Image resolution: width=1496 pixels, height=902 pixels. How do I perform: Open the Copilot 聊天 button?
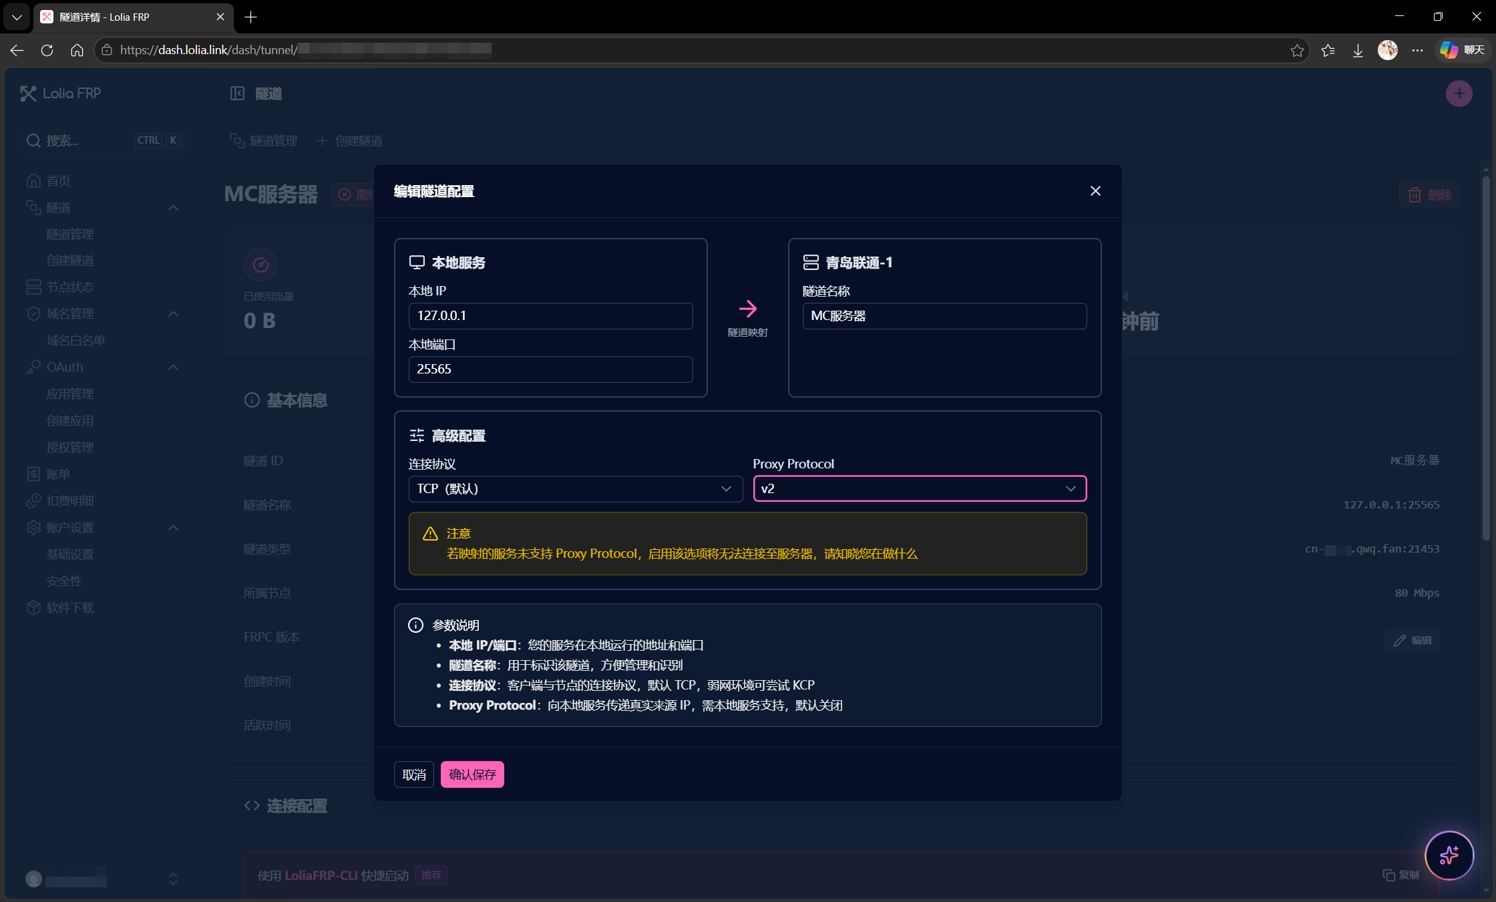(1463, 50)
